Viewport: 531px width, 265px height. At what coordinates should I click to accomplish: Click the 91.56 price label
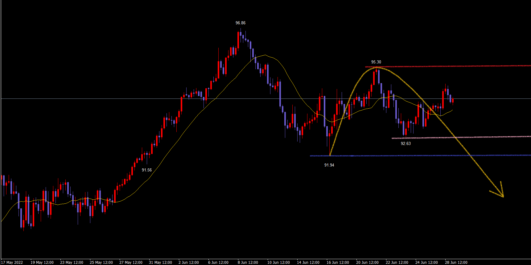point(146,170)
